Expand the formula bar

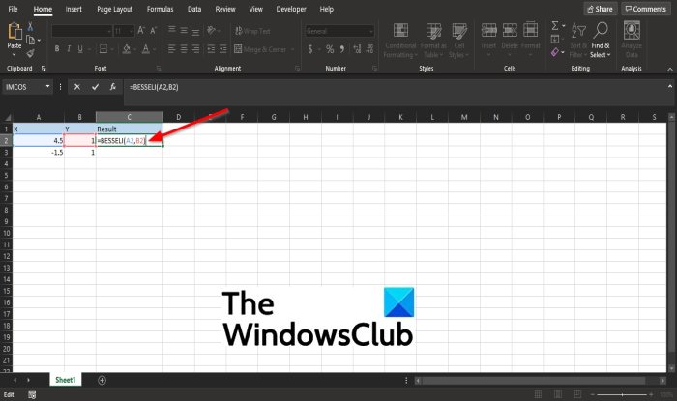tap(670, 86)
